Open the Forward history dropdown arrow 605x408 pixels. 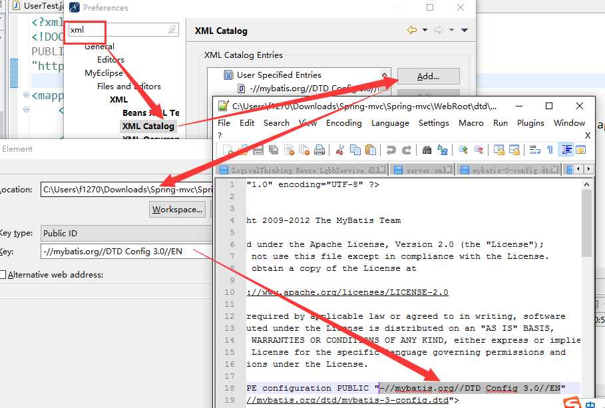click(451, 30)
